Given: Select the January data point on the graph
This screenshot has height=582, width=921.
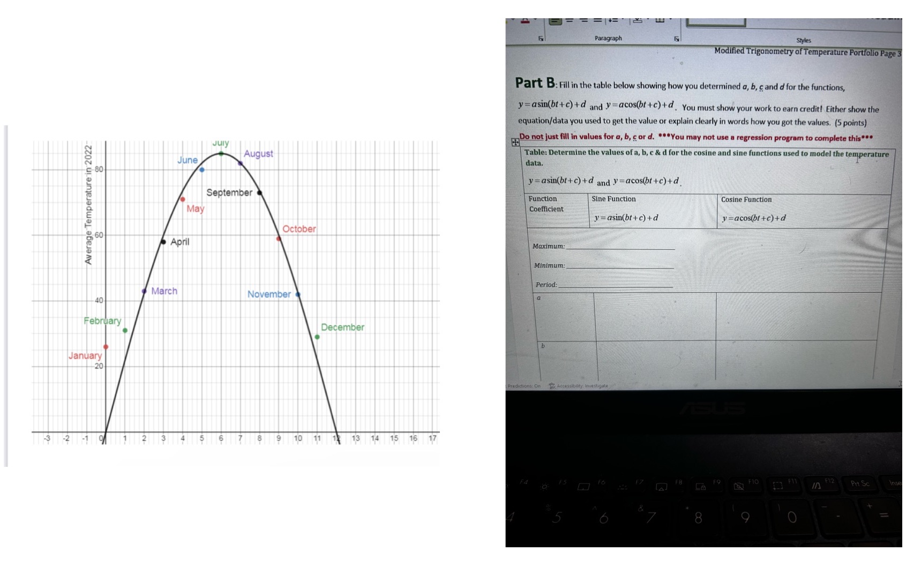Looking at the screenshot, I should pos(106,347).
